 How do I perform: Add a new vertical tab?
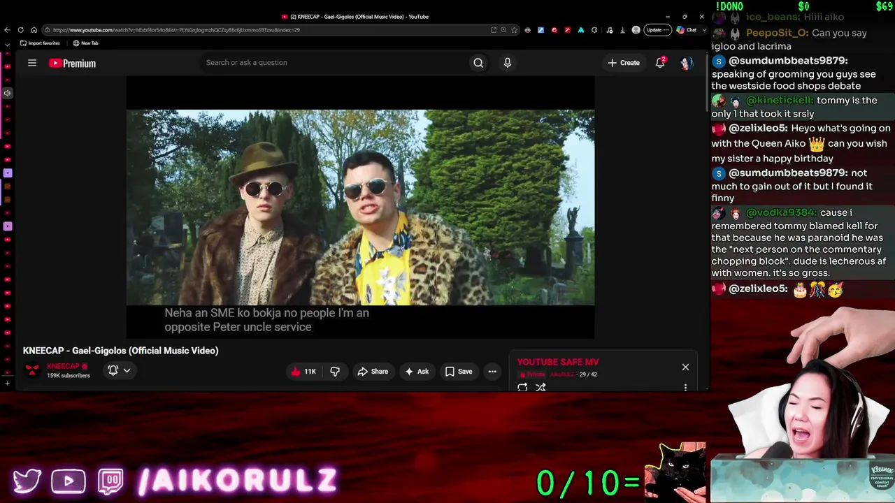pos(7,384)
